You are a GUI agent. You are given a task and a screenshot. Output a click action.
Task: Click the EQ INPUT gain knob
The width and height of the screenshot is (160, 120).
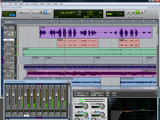point(85,106)
